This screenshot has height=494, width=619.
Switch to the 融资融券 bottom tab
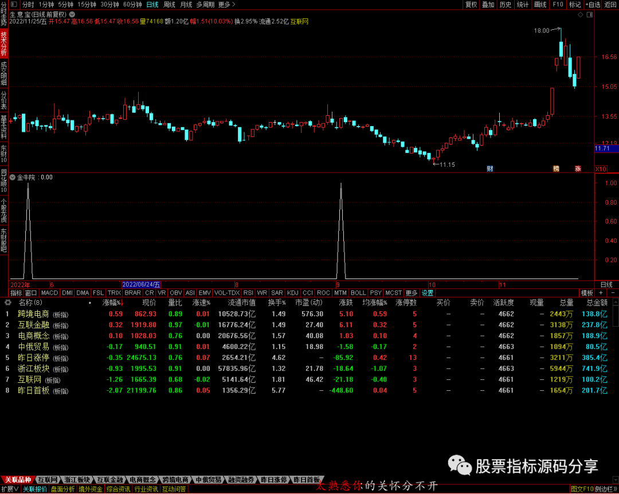pyautogui.click(x=241, y=480)
